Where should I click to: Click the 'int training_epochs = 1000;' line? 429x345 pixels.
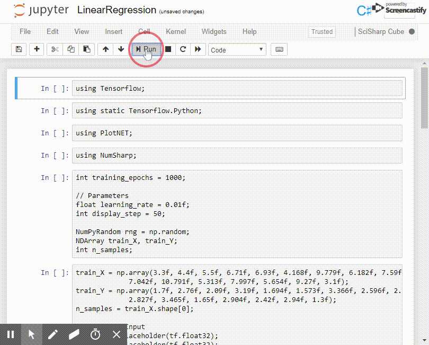pos(130,177)
